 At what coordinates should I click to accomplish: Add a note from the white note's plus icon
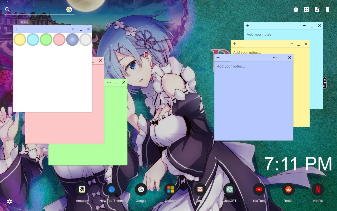[x=17, y=29]
